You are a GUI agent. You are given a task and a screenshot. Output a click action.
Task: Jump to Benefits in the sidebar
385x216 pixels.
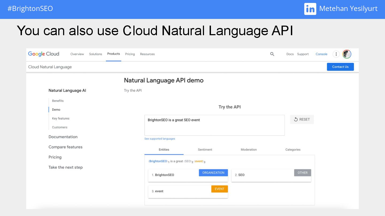click(x=58, y=101)
